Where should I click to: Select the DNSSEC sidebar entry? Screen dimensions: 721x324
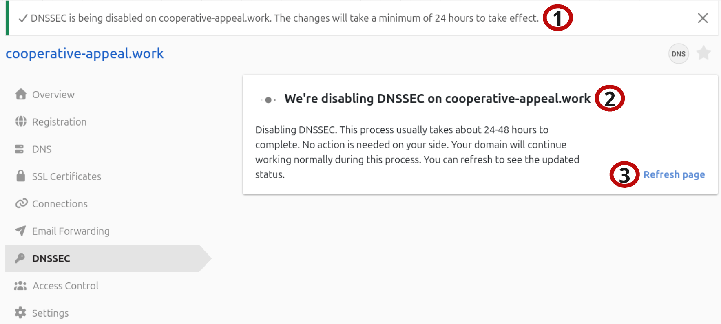(x=51, y=258)
